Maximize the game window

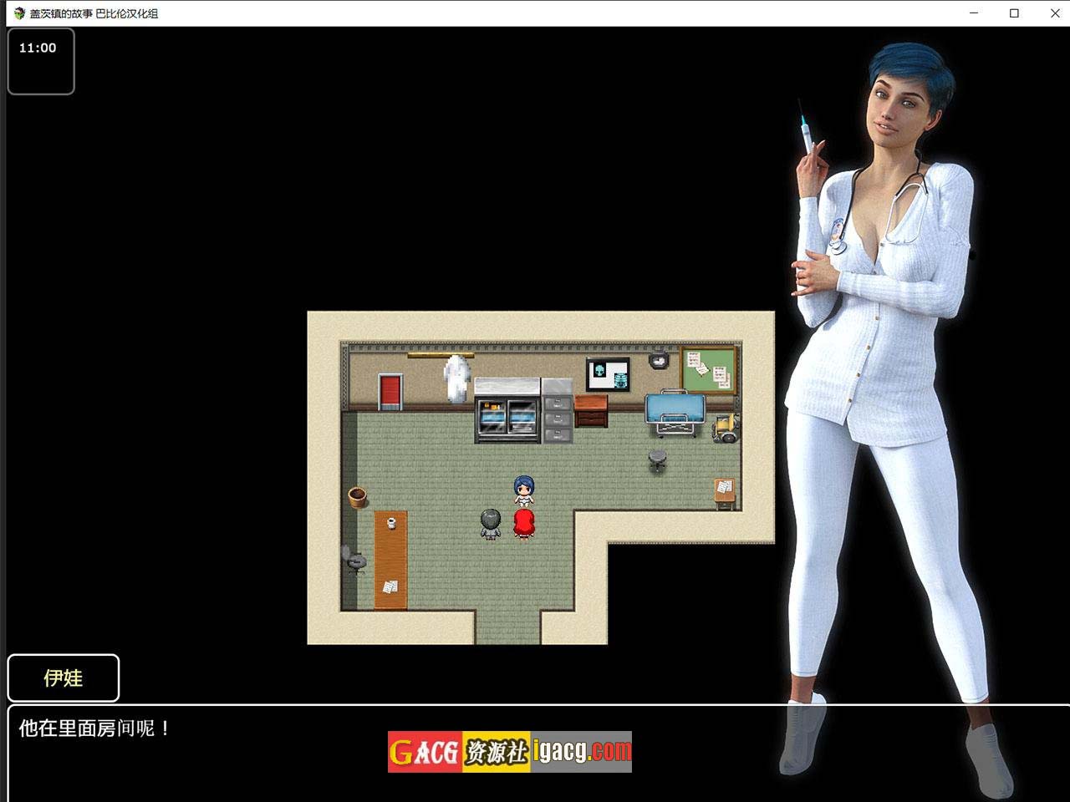pos(1014,13)
